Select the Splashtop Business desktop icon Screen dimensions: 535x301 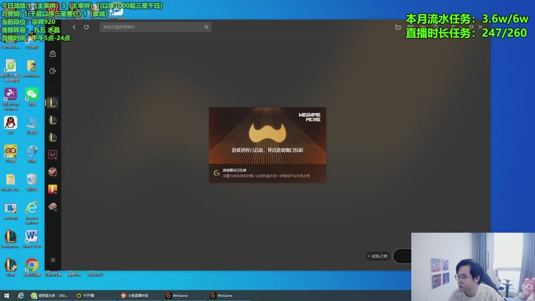pyautogui.click(x=11, y=99)
